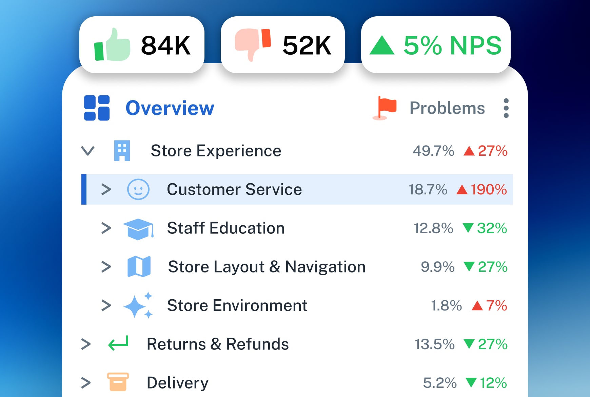
Task: Click the thumbs down dislikes icon
Action: [x=253, y=43]
